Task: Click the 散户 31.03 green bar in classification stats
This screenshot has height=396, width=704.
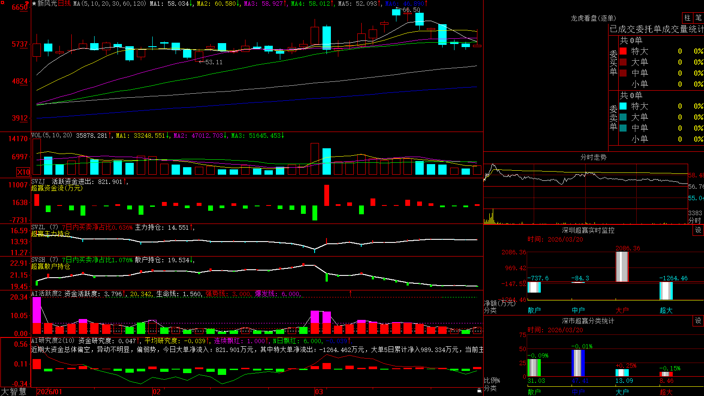Action: pos(534,368)
